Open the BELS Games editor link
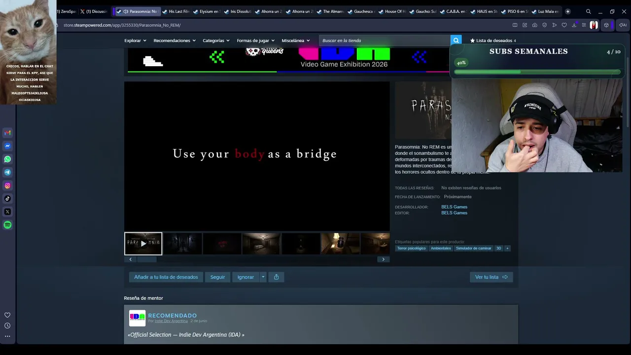The width and height of the screenshot is (631, 355). (x=454, y=213)
